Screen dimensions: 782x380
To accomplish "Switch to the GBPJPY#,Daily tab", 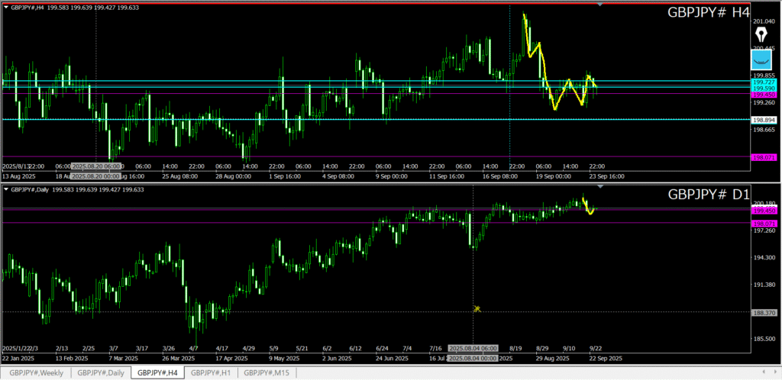I will pyautogui.click(x=101, y=372).
